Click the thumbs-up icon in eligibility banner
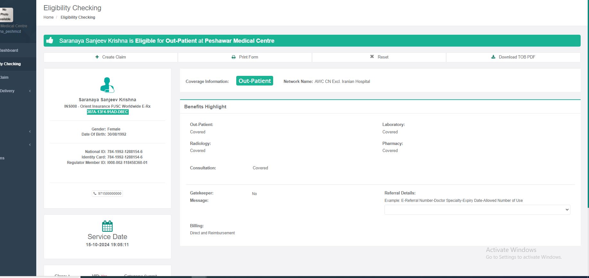Viewport: 589px width, 278px height. (x=50, y=40)
